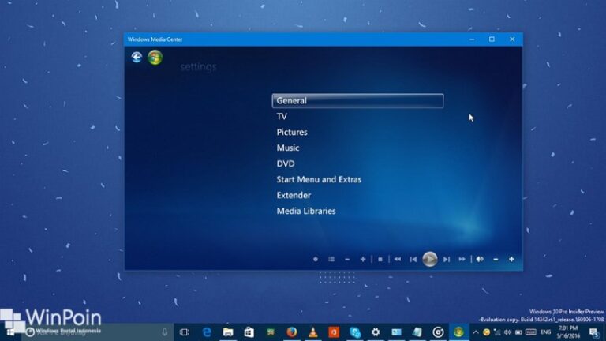The width and height of the screenshot is (606, 341).
Task: Raise volume with Media Center plus button
Action: tap(511, 259)
